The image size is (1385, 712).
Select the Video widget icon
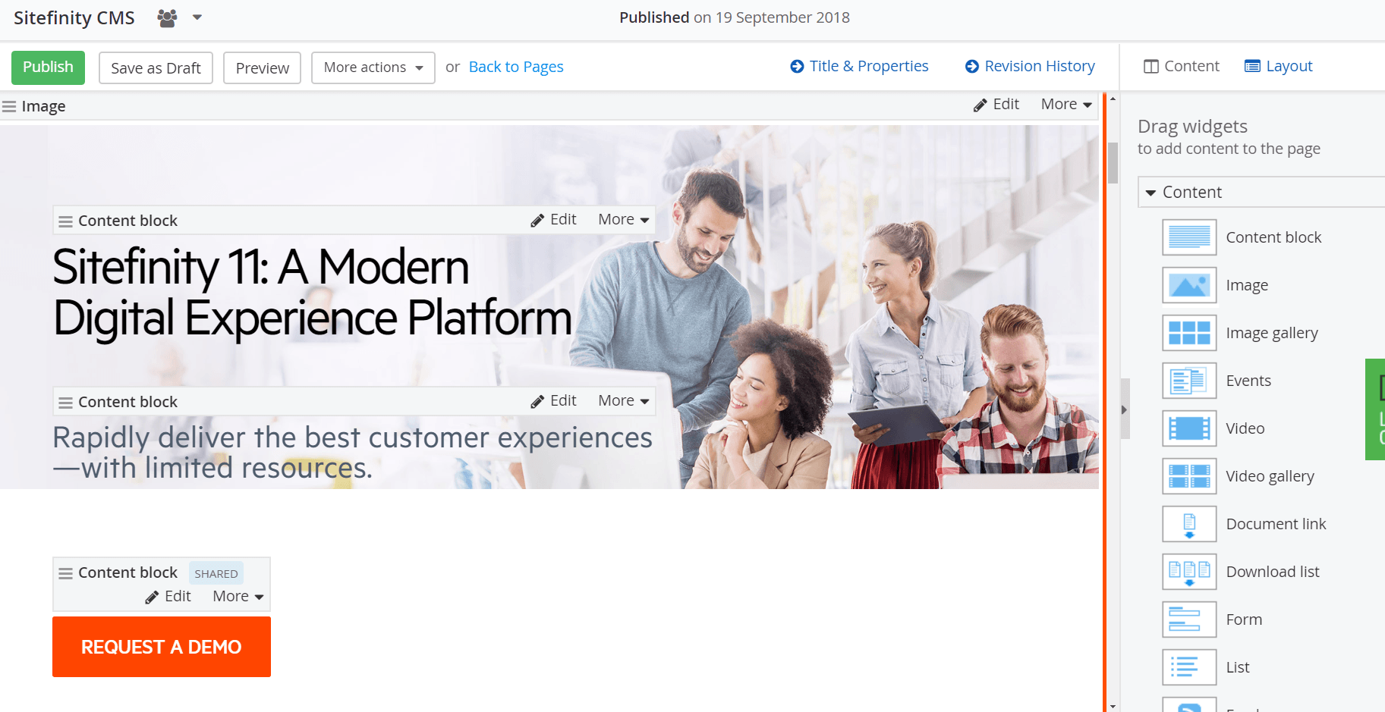1189,428
